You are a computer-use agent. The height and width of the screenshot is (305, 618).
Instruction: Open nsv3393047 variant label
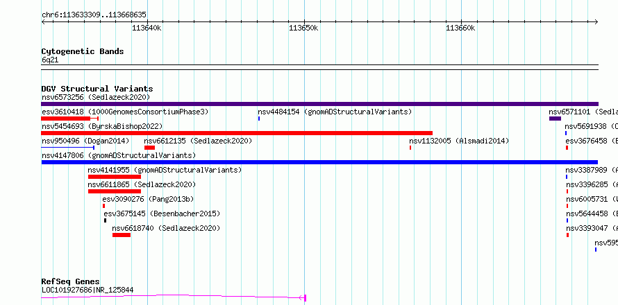592,228
